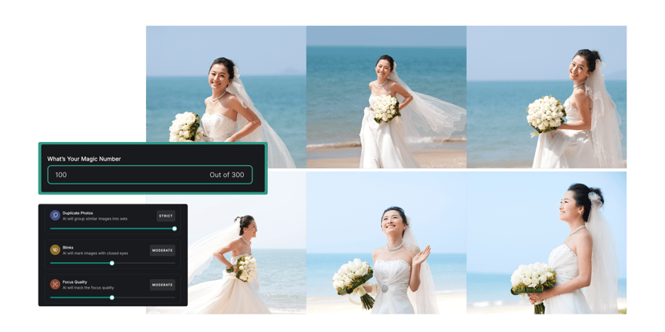Click the Blinks eye icon

55,249
